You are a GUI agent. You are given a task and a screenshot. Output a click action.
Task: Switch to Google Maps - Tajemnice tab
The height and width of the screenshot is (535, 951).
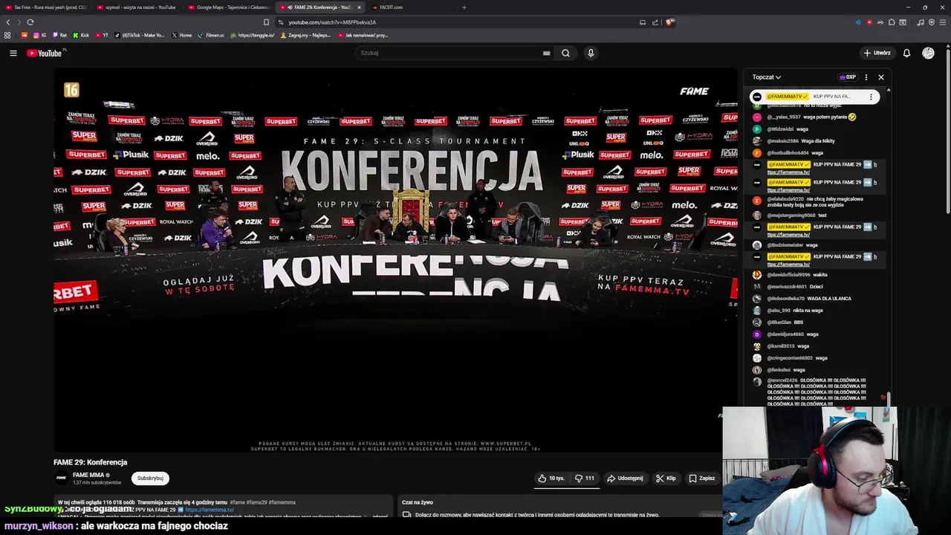pyautogui.click(x=229, y=7)
